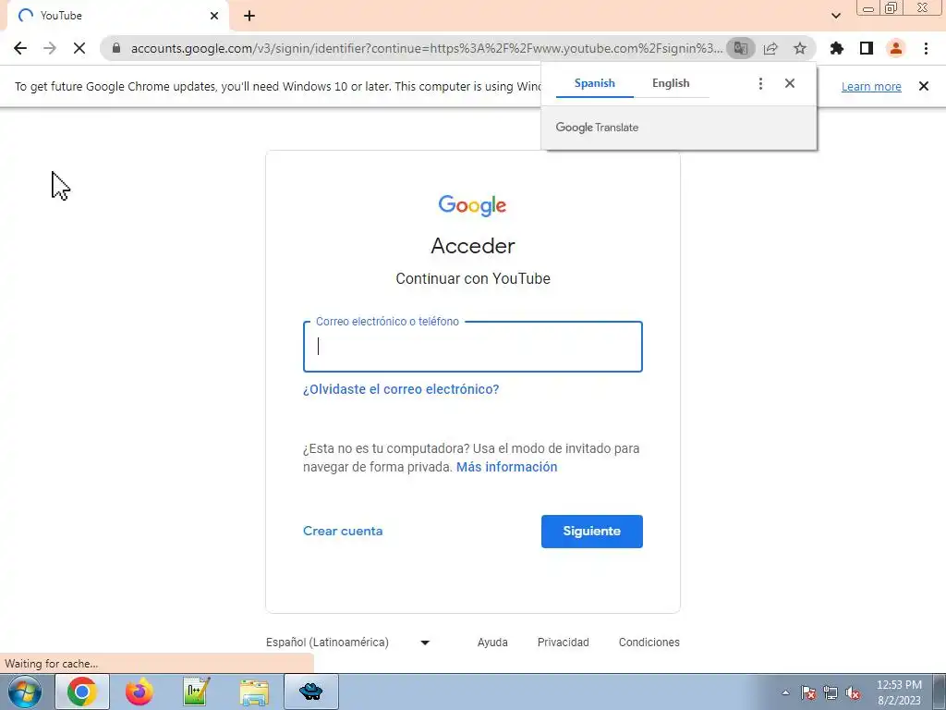Open the Windows Start menu
Viewport: 946px width, 710px height.
point(25,692)
